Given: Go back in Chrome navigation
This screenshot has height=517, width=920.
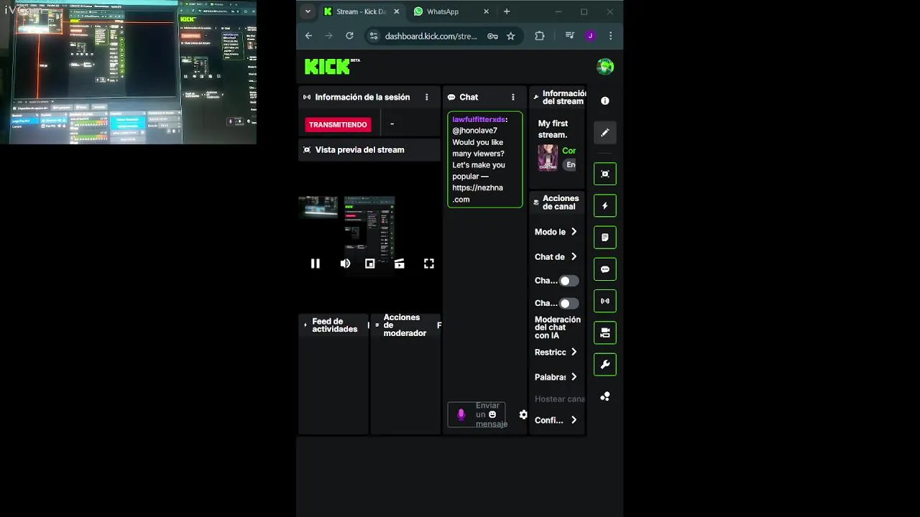Looking at the screenshot, I should click(308, 36).
